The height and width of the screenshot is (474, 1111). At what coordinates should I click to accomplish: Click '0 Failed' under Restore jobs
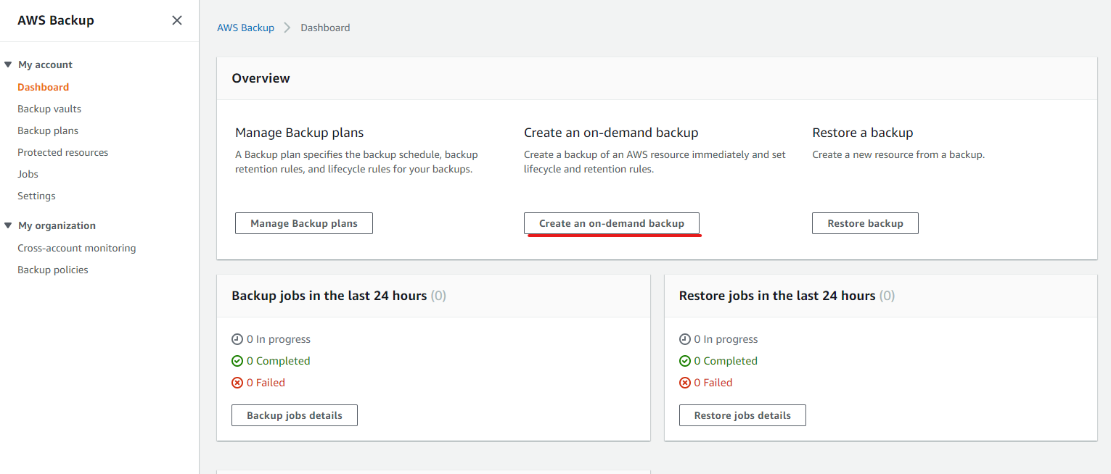coord(713,383)
